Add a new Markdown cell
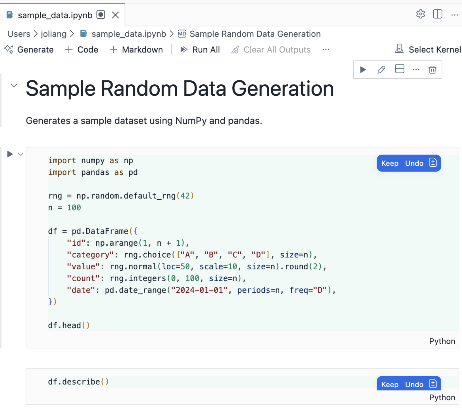The height and width of the screenshot is (416, 462). tap(136, 50)
